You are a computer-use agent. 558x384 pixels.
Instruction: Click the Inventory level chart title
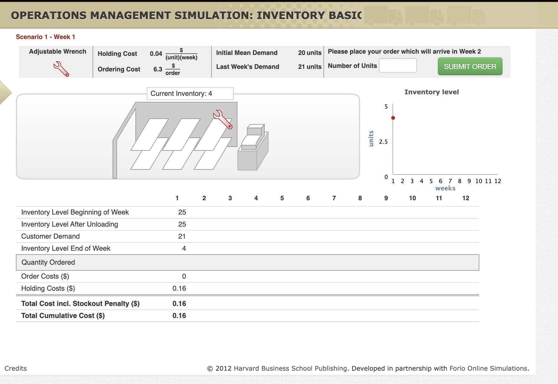tap(431, 92)
